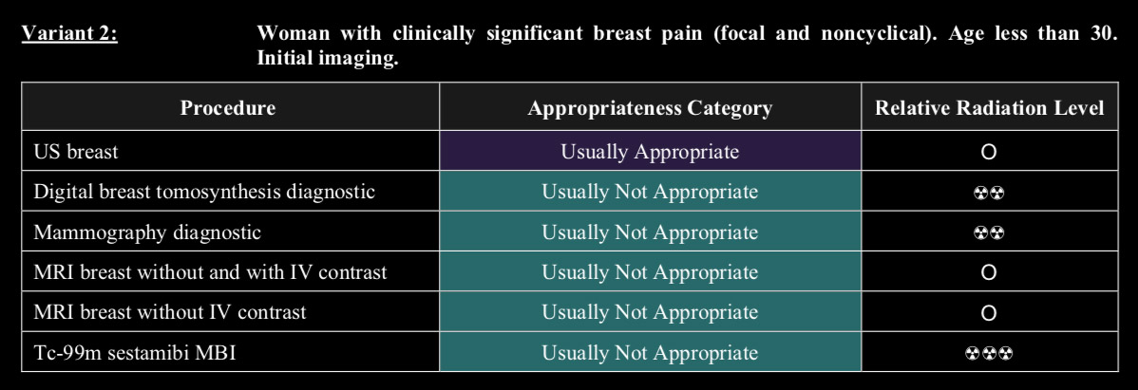Click the Procedure column header
This screenshot has width=1138, height=390.
point(230,107)
